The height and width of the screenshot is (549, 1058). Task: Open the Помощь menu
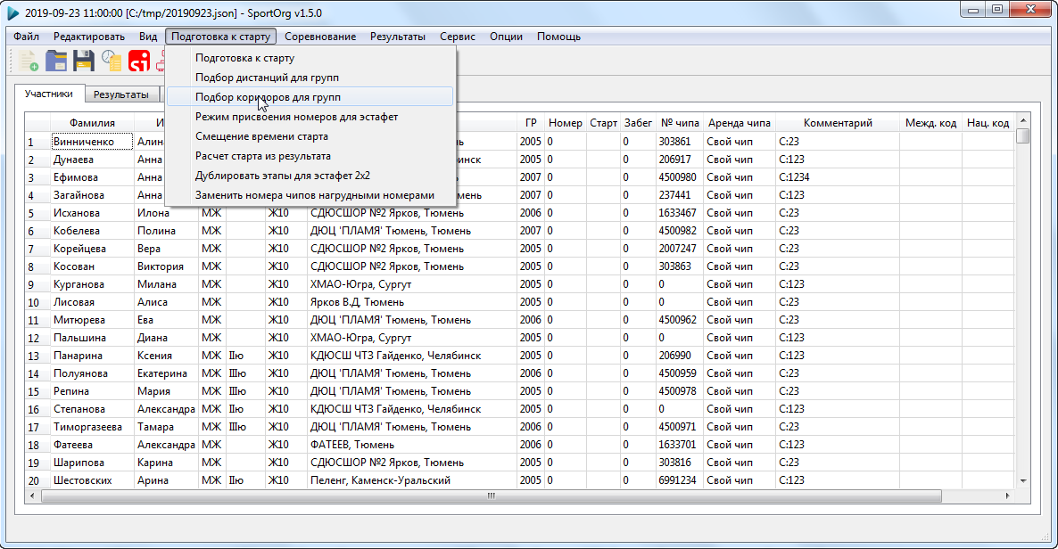tap(558, 37)
